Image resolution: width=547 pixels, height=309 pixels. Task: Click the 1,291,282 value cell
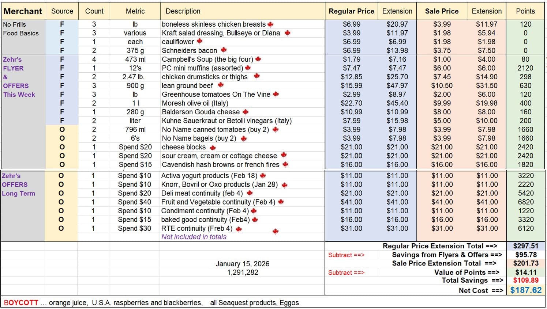243,272
